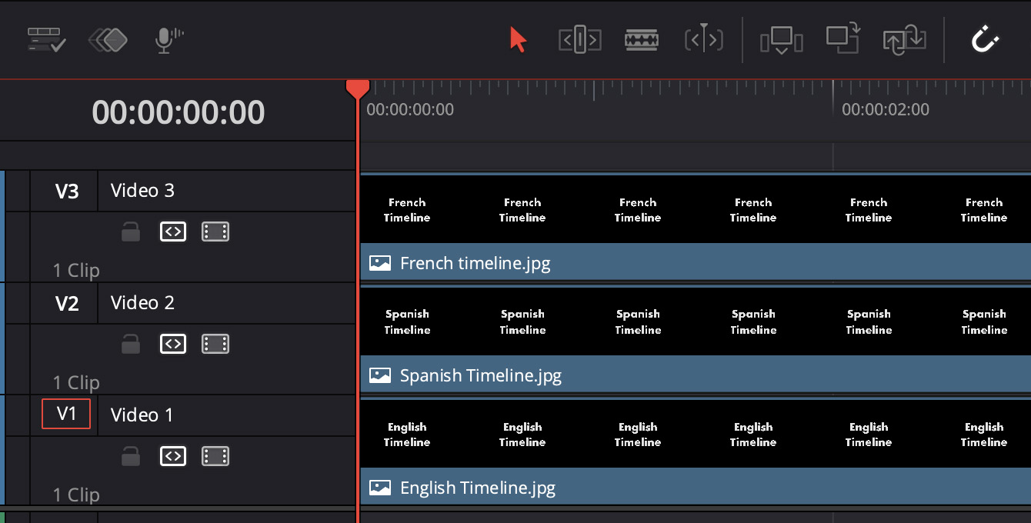Toggle timeline snapping magnet icon
The width and height of the screenshot is (1031, 523).
(x=985, y=40)
